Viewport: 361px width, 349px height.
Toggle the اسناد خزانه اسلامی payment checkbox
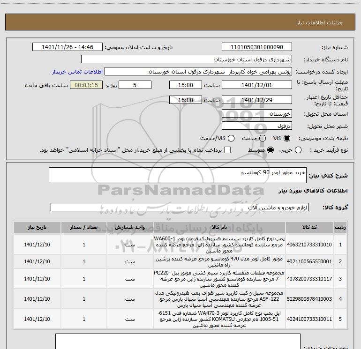(x=227, y=150)
